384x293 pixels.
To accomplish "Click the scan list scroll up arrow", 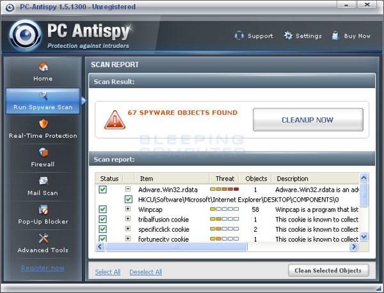I will pos(364,177).
